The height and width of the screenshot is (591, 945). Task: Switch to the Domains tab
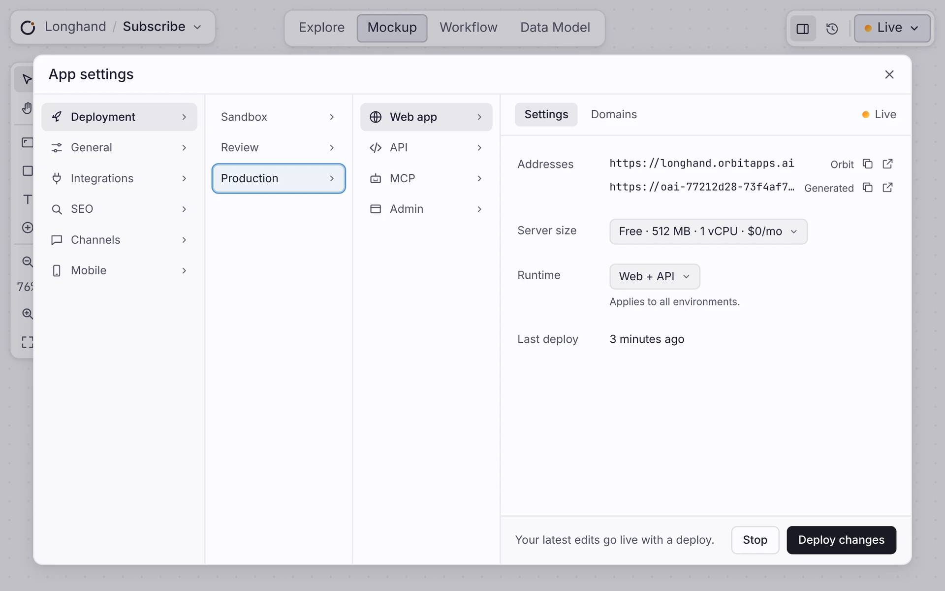pyautogui.click(x=614, y=114)
